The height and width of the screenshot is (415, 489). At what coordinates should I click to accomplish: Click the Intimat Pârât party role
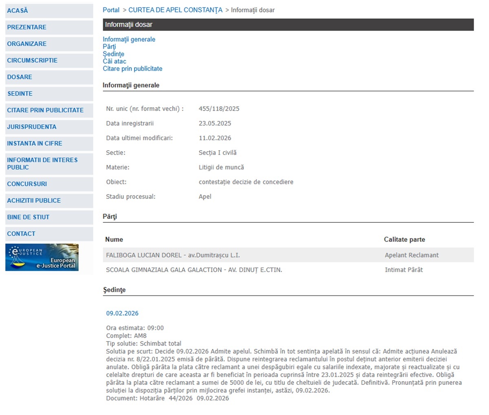click(404, 270)
